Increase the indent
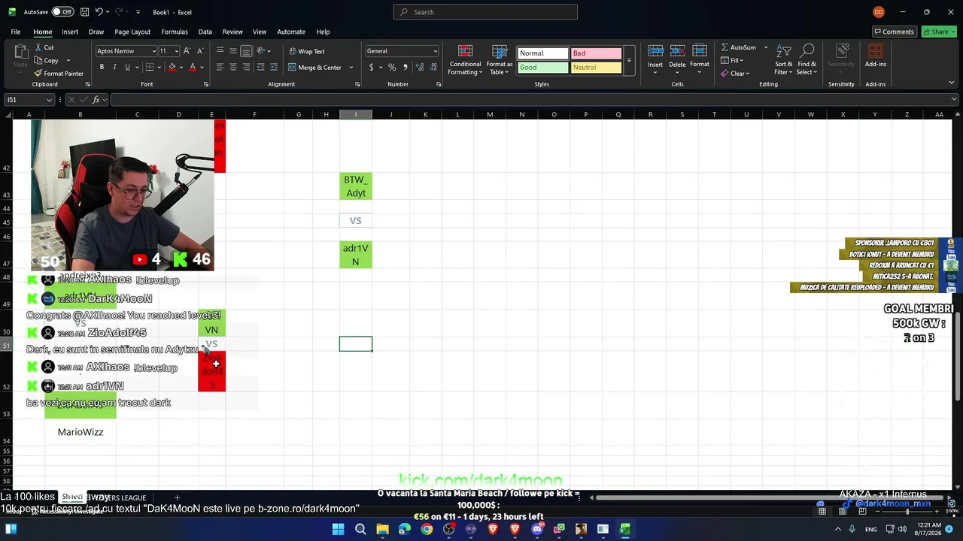This screenshot has width=963, height=541. (x=274, y=67)
